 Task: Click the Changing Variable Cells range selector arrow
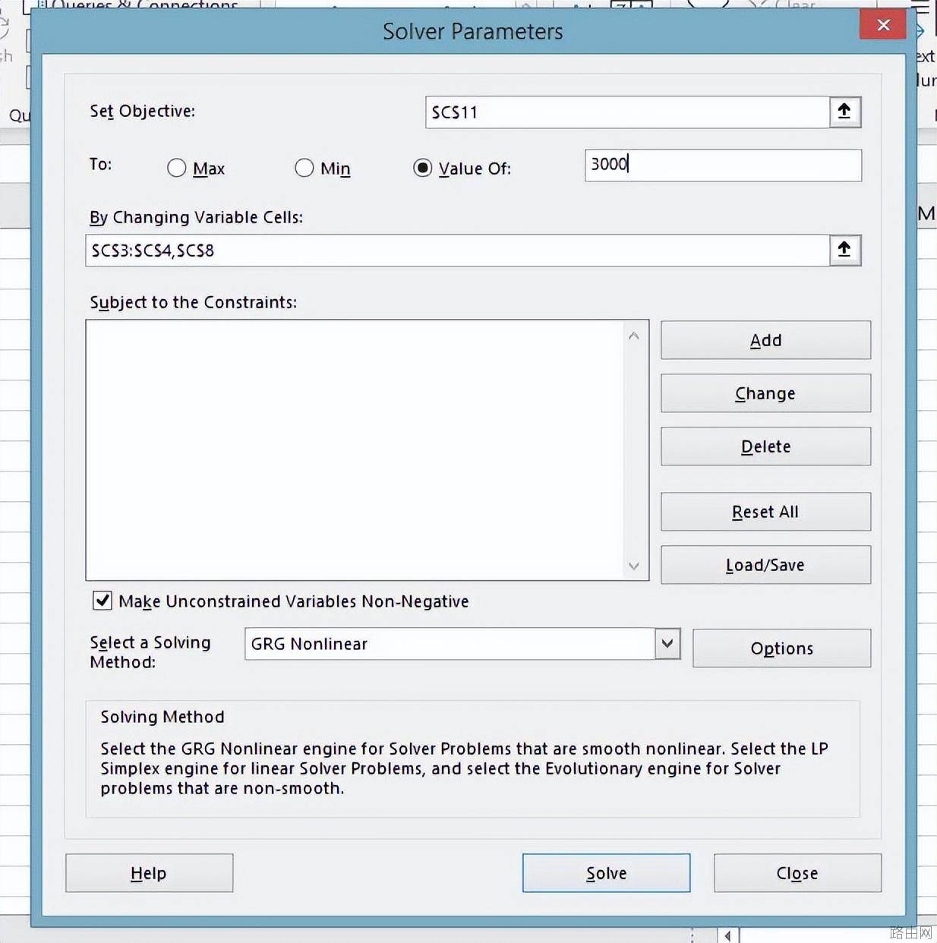(844, 250)
